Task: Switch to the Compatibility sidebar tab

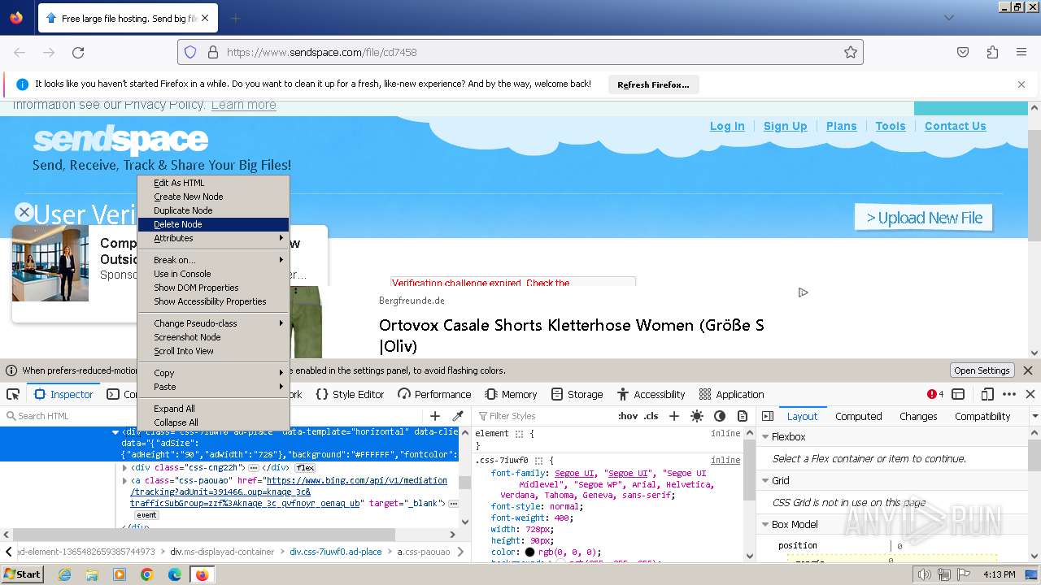Action: coord(982,416)
